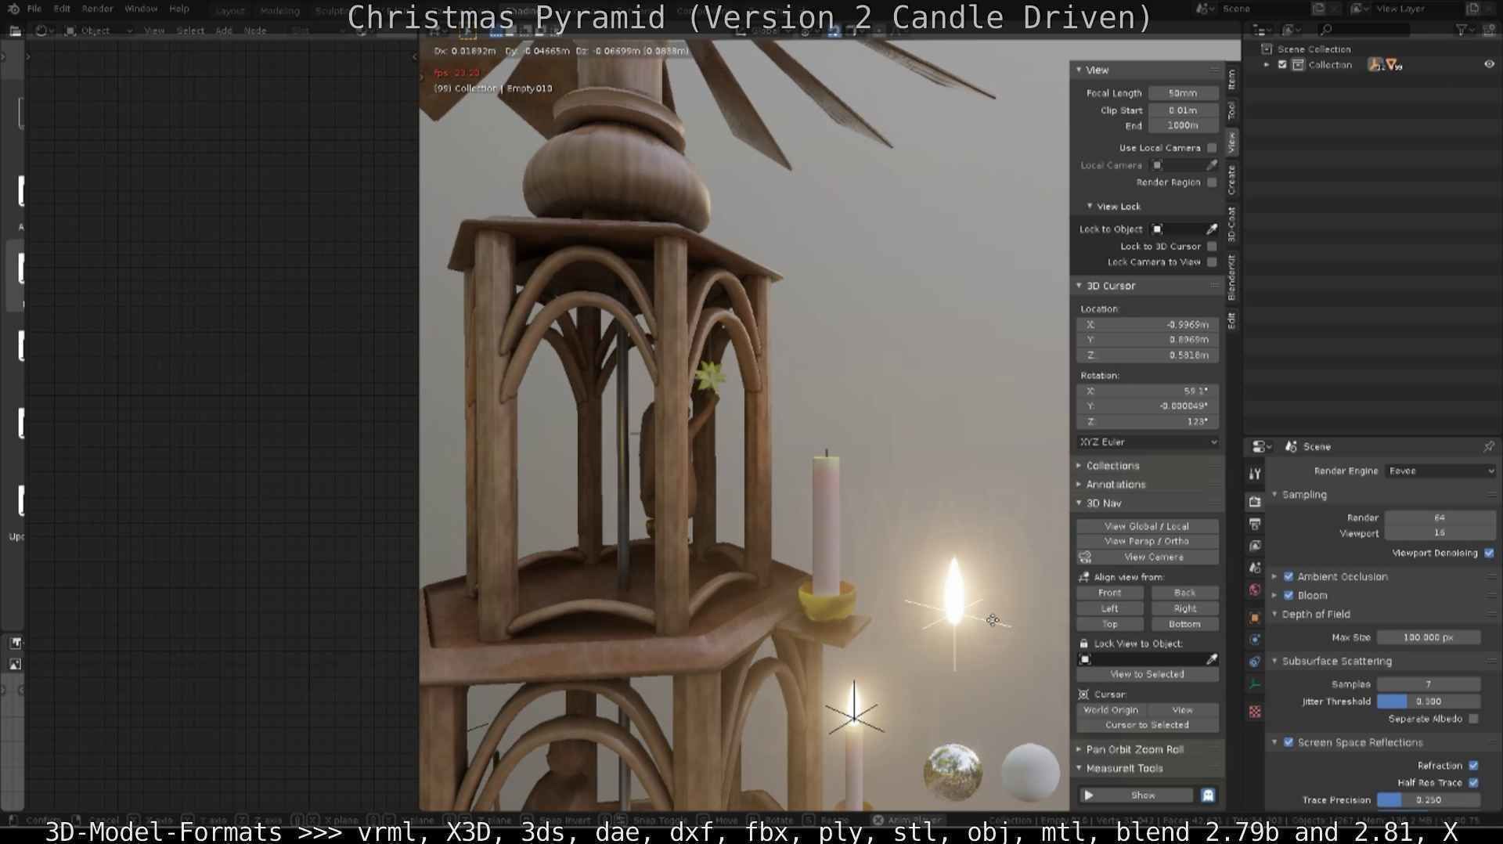Click the white material preview sphere
The width and height of the screenshot is (1503, 844).
pyautogui.click(x=1030, y=772)
